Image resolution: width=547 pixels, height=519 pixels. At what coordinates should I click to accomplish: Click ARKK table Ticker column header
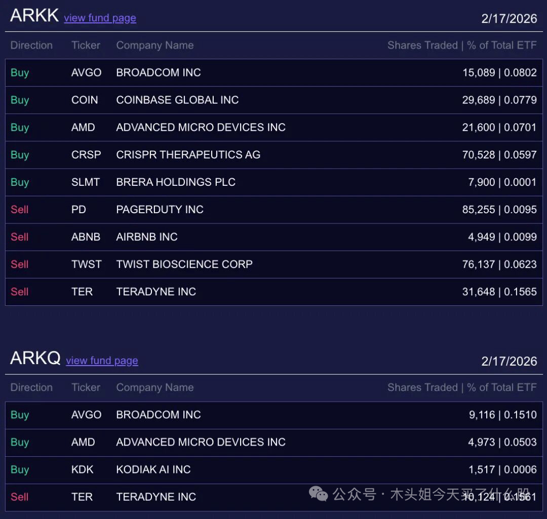point(86,45)
